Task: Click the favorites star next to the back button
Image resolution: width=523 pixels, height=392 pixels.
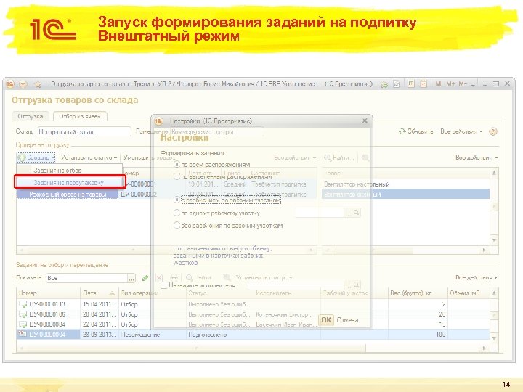Action: click(x=37, y=84)
